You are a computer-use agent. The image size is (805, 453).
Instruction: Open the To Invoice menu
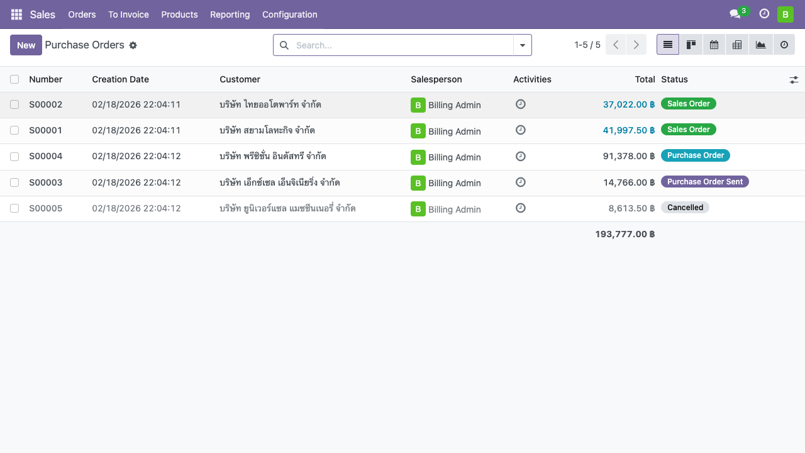pyautogui.click(x=128, y=14)
